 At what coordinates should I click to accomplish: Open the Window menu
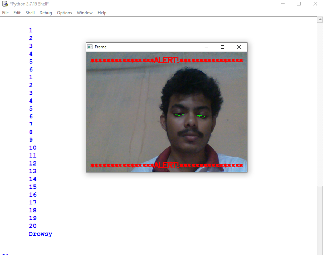pos(84,13)
